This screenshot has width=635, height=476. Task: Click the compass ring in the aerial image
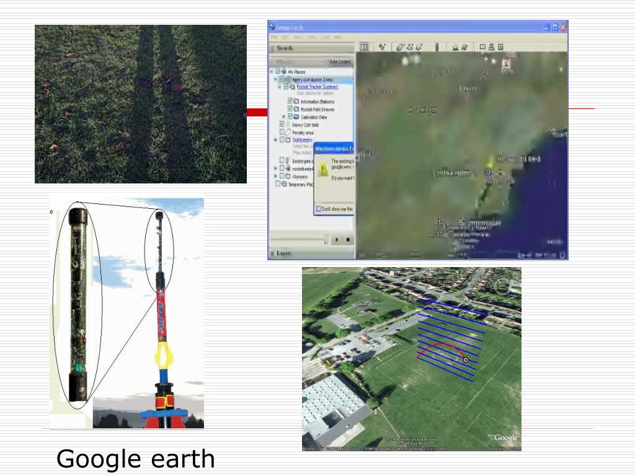(x=502, y=286)
